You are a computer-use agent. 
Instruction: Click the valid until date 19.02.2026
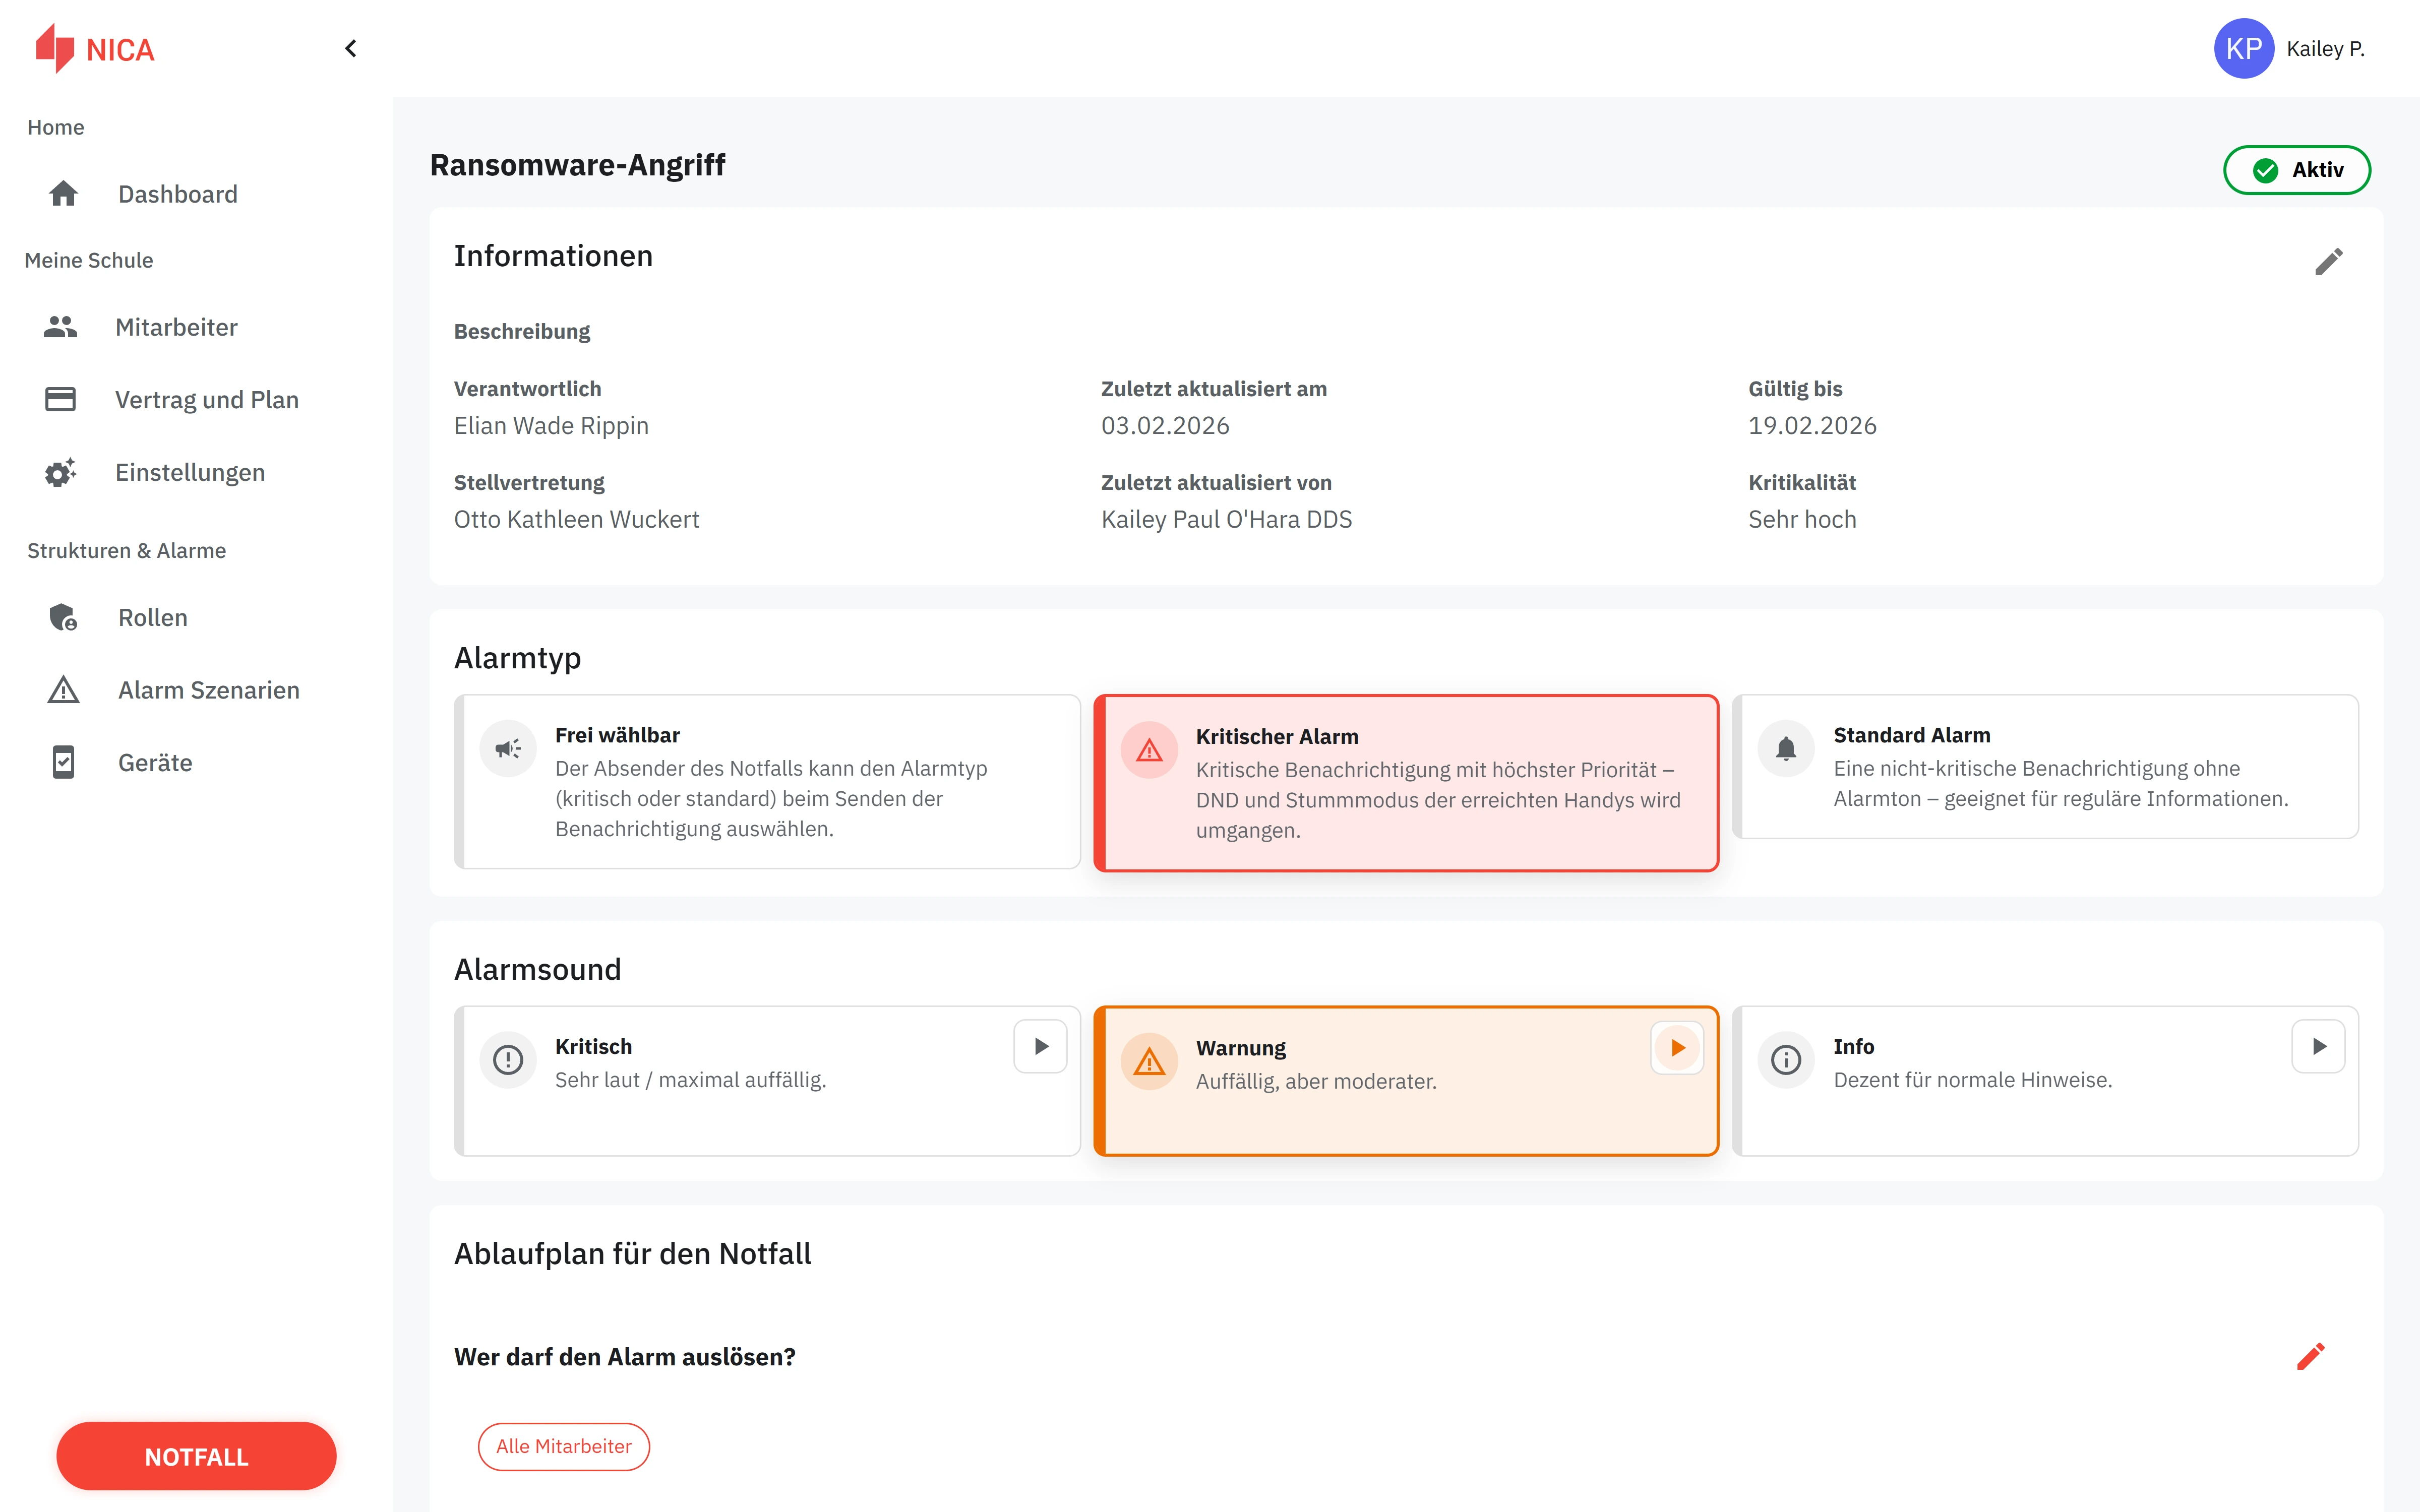click(x=1812, y=426)
